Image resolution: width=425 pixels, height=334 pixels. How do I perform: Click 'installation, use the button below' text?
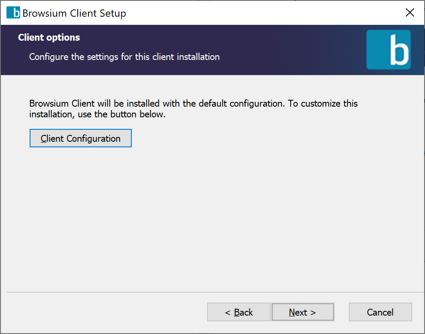pyautogui.click(x=97, y=115)
